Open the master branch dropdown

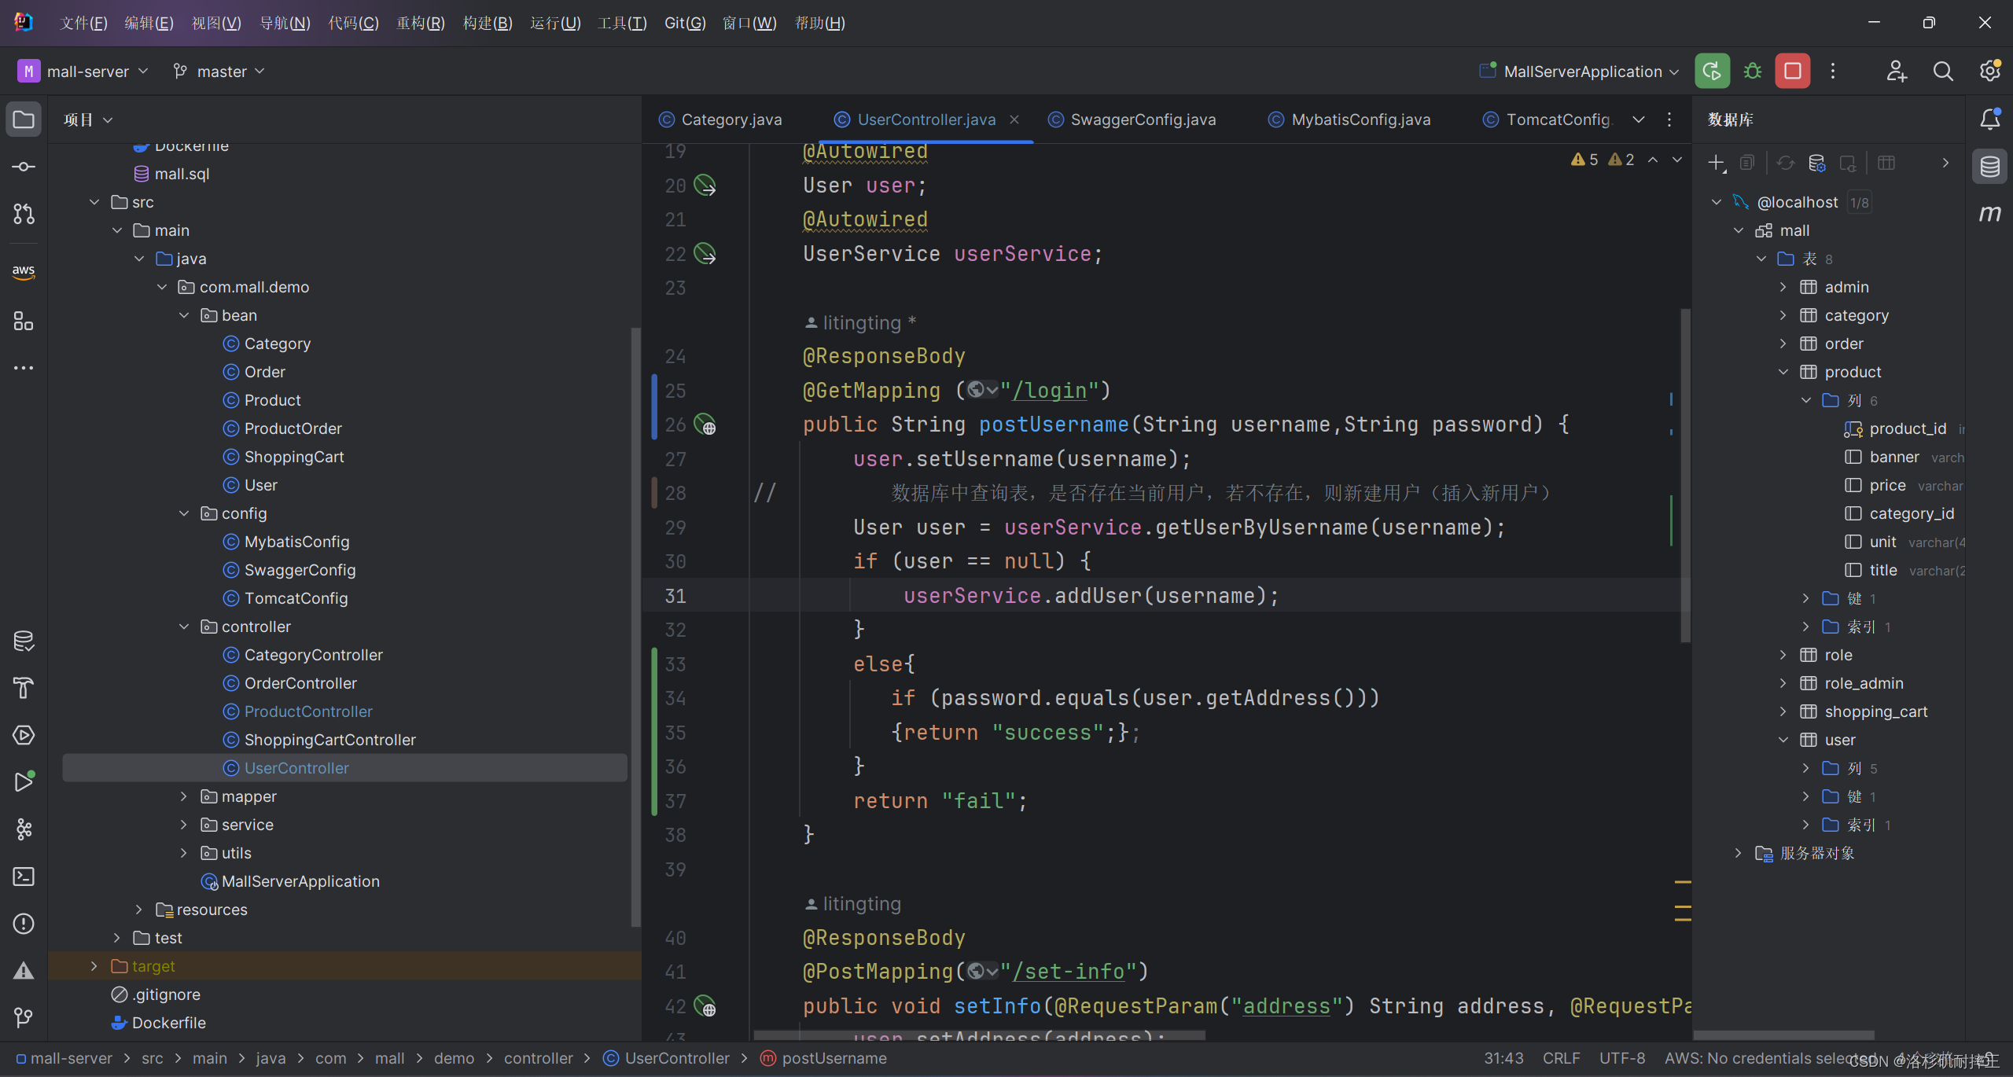[x=219, y=72]
